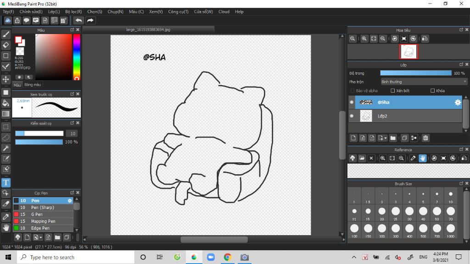Click the Undo arrow in the top toolbar
Image resolution: width=470 pixels, height=264 pixels.
(78, 20)
